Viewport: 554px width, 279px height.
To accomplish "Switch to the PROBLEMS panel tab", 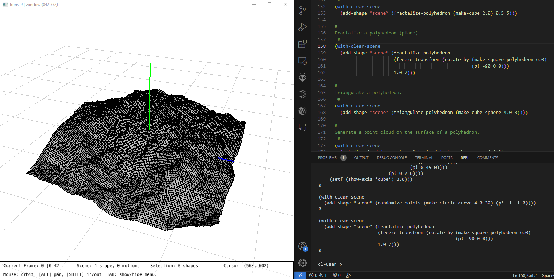I will point(327,158).
